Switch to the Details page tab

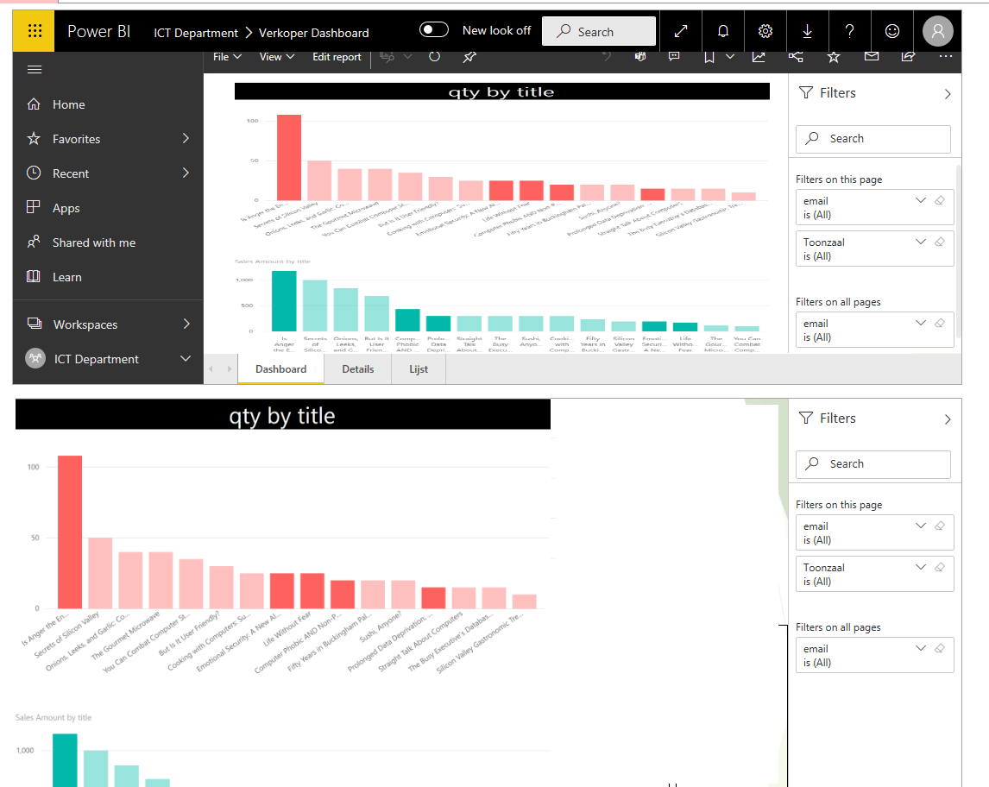pyautogui.click(x=357, y=369)
